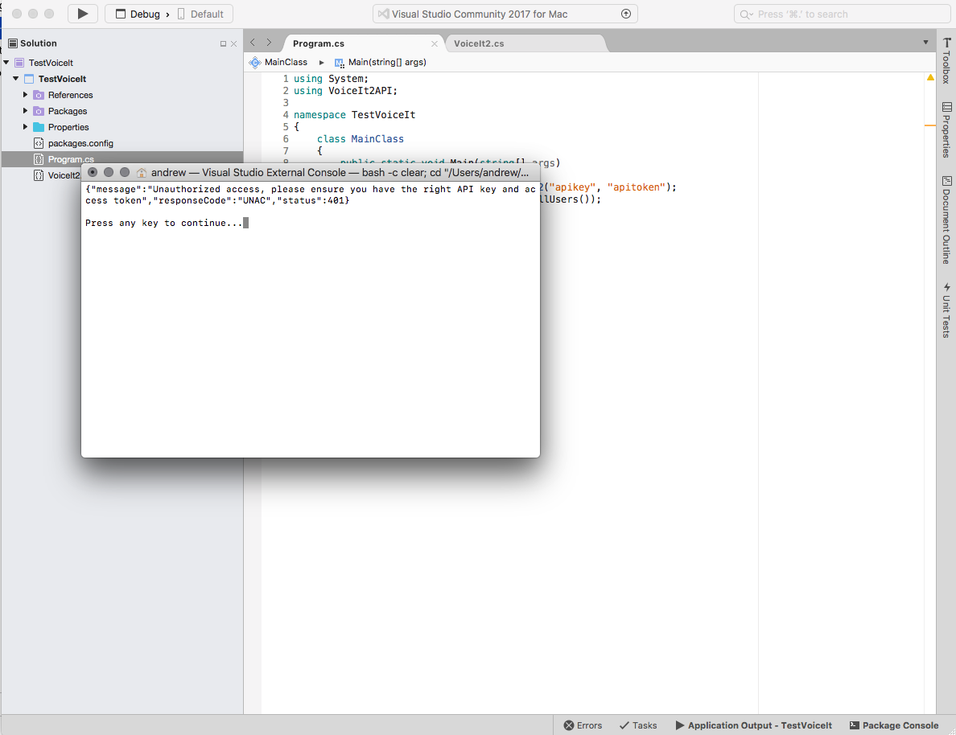Viewport: 956px width, 735px height.
Task: Click the TestVoiceIt solution icon
Action: point(19,63)
